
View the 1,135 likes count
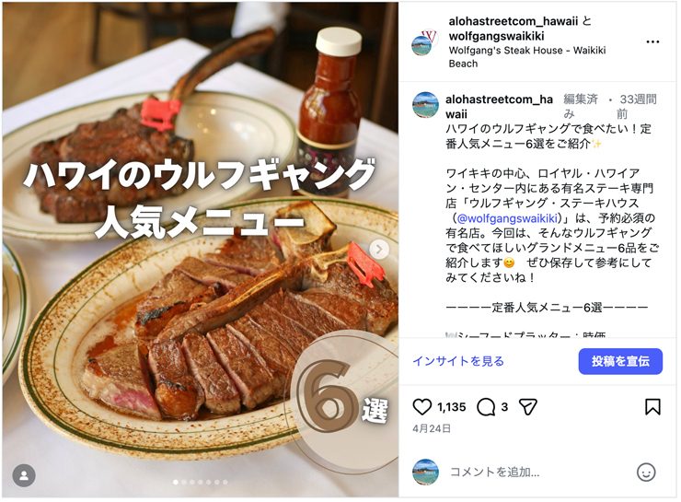[x=451, y=407]
